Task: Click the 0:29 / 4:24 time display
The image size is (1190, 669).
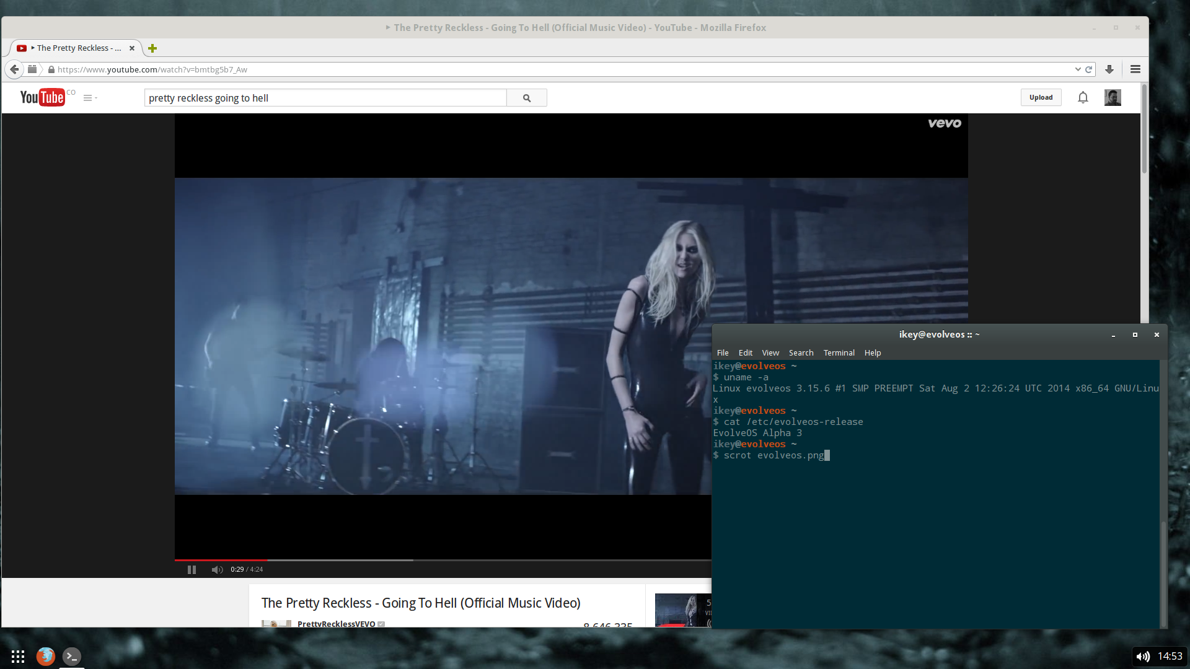Action: tap(247, 570)
